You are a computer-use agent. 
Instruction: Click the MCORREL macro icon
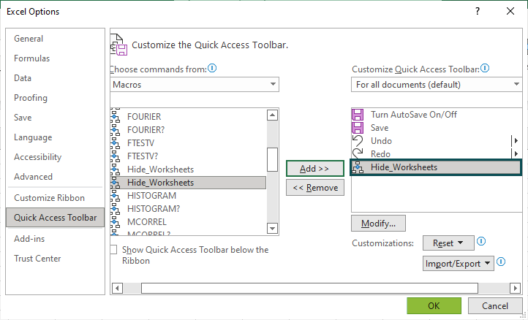pyautogui.click(x=115, y=222)
